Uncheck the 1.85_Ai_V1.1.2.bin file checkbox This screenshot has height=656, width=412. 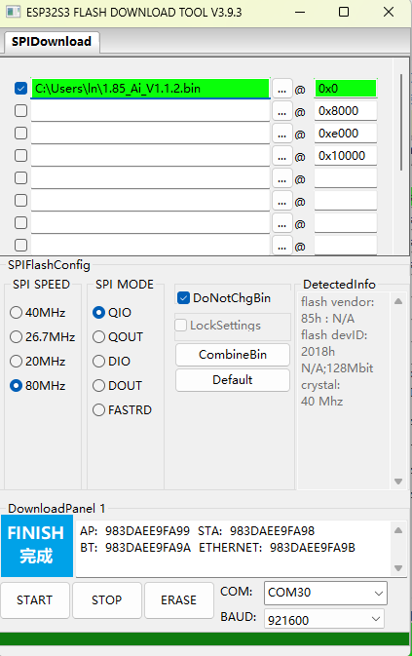20,89
